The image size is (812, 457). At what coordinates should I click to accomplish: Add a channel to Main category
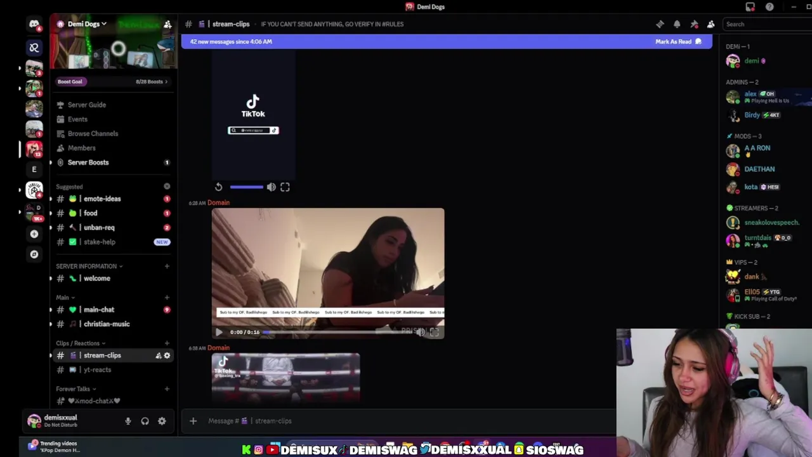167,297
